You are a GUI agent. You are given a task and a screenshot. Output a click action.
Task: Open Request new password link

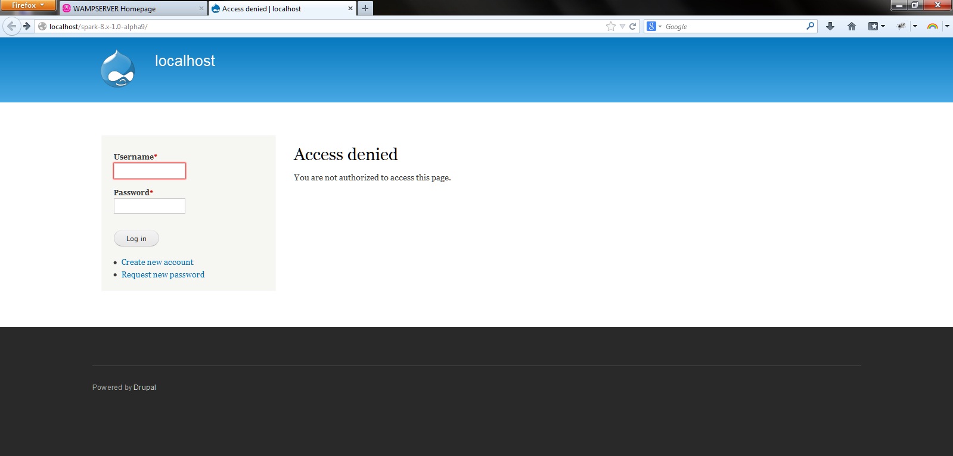pyautogui.click(x=163, y=274)
